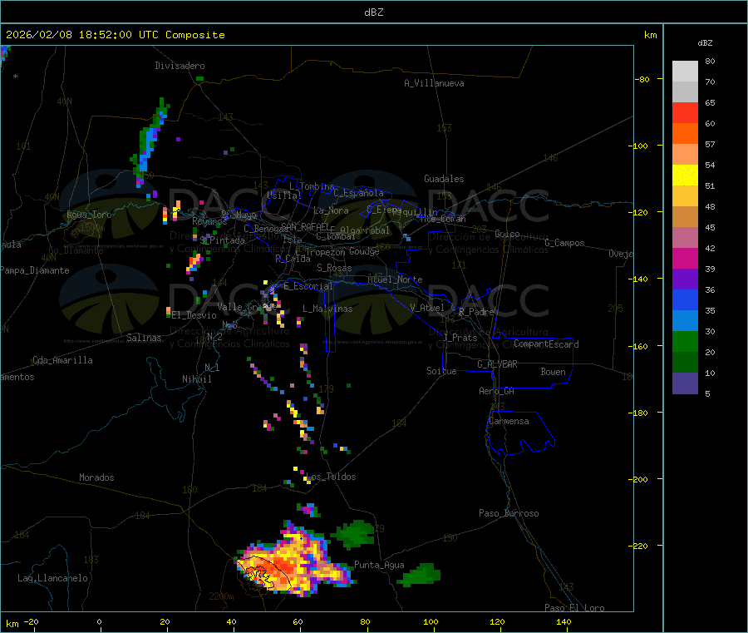
Task: Click the 100 km horizontal axis tick
Action: (x=431, y=621)
